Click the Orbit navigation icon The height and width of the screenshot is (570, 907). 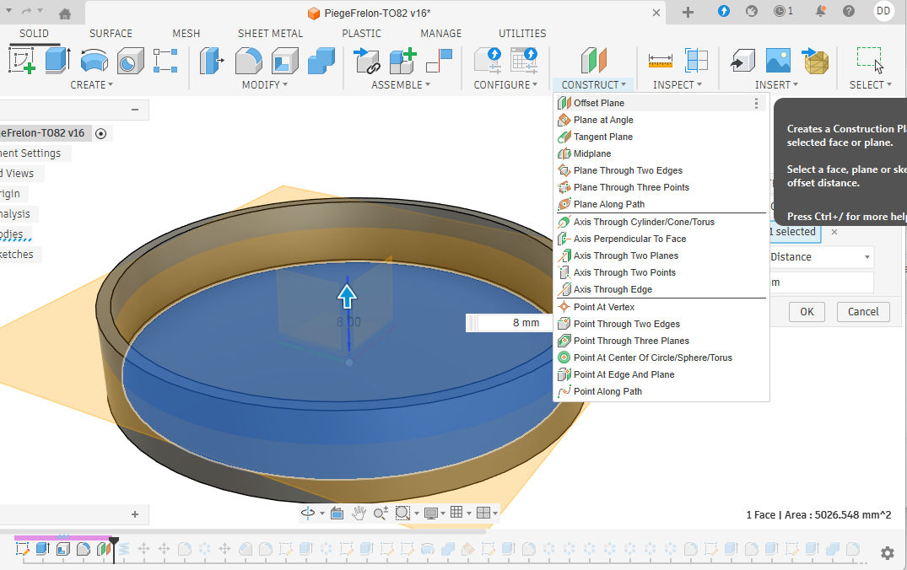point(309,513)
